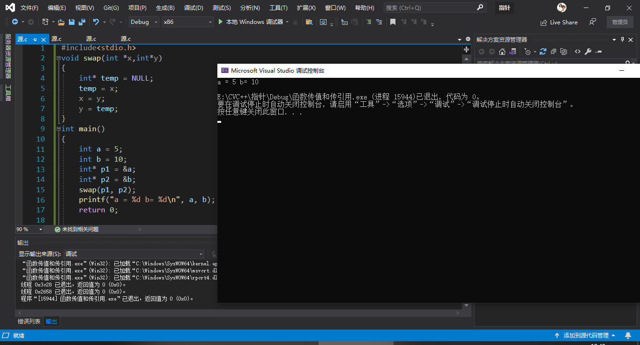This screenshot has height=345, width=640.
Task: Open the 工具(T) menu
Action: click(x=278, y=8)
